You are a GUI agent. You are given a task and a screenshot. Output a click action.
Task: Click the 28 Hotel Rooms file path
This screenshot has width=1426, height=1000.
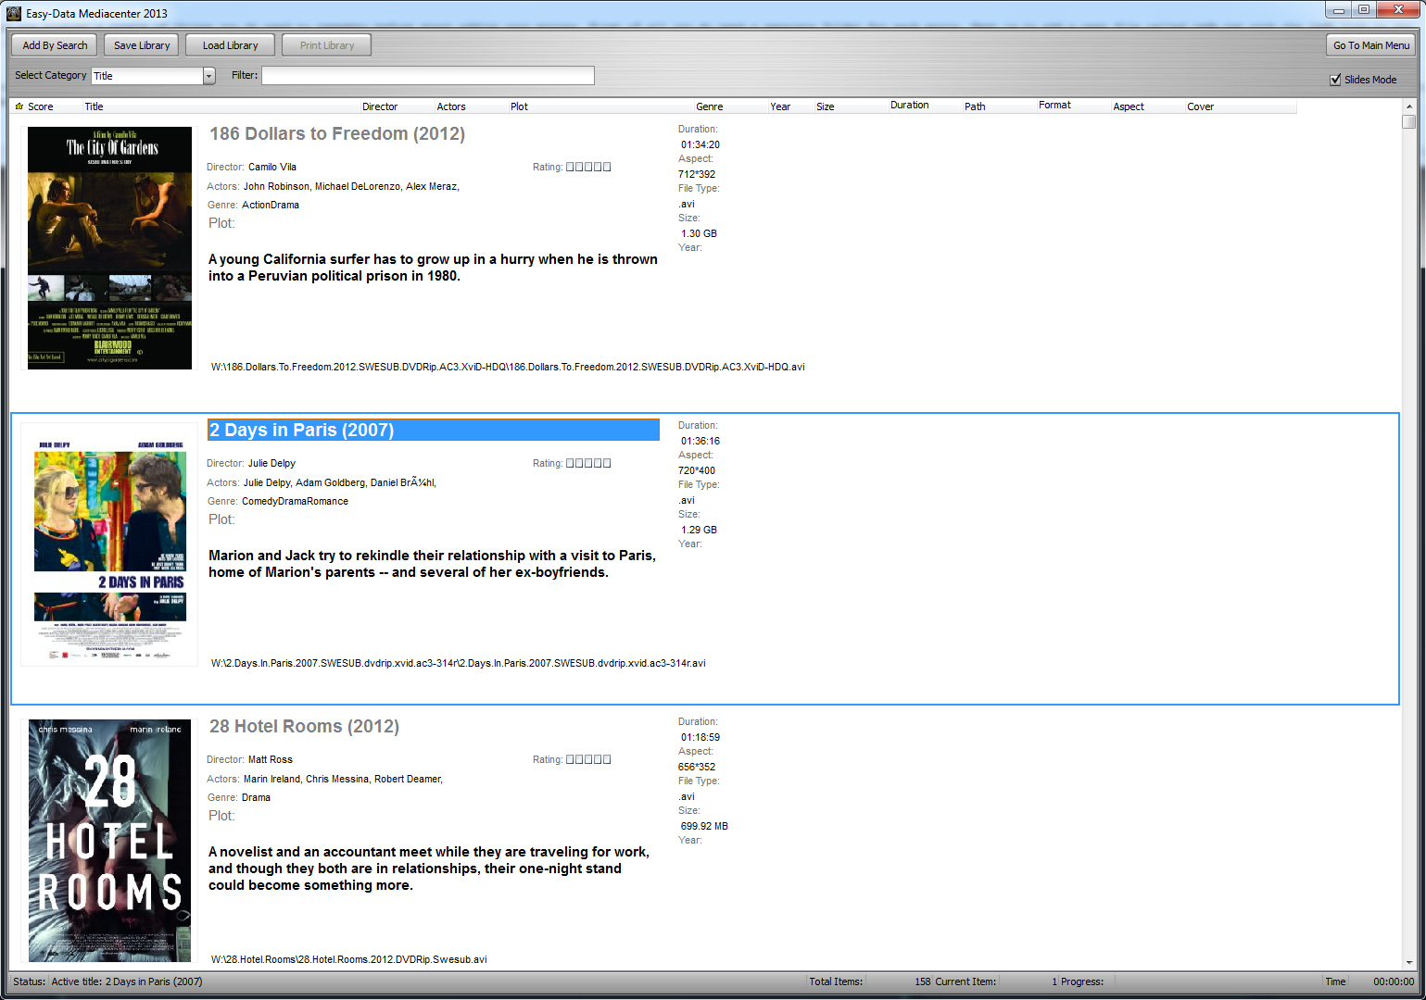[348, 959]
